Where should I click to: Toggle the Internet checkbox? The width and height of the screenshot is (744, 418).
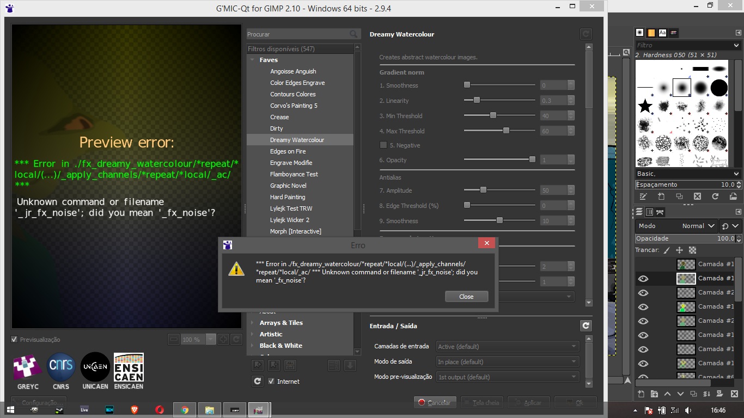[271, 382]
